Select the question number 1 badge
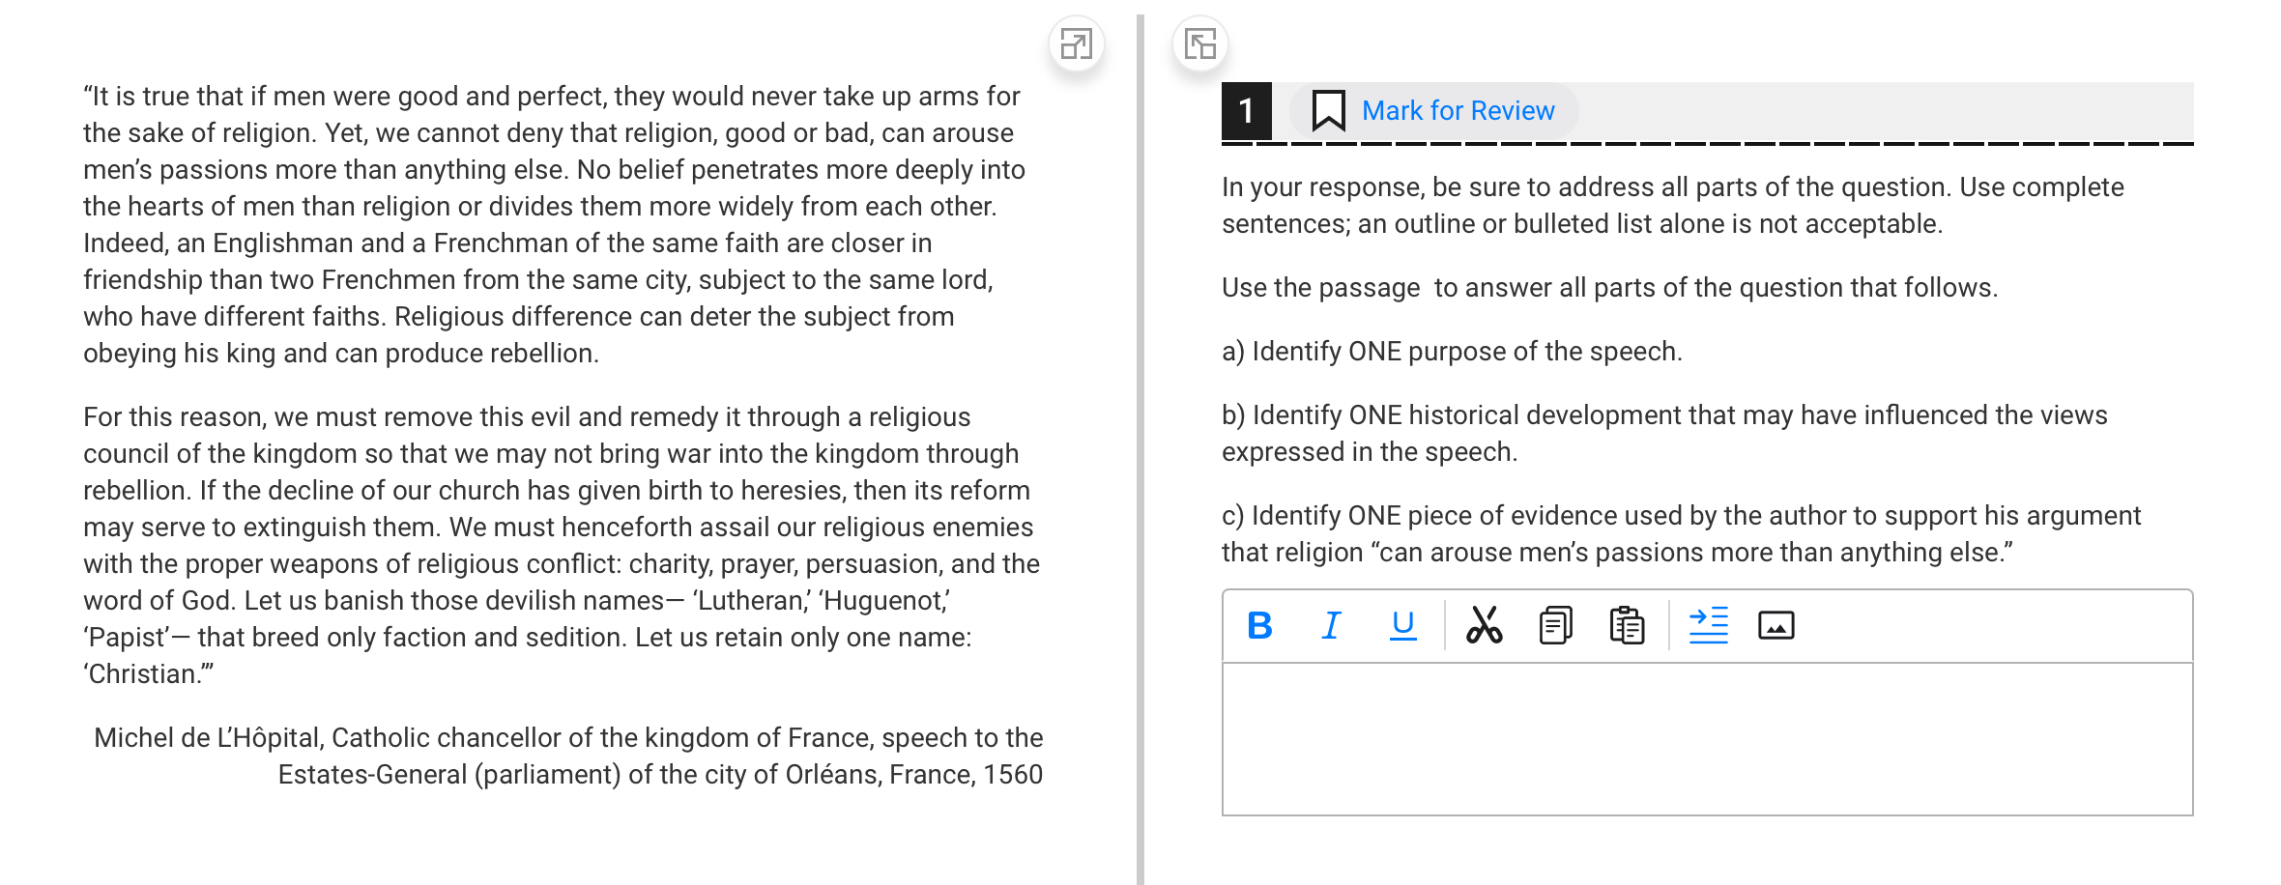The height and width of the screenshot is (885, 2281). click(x=1246, y=111)
